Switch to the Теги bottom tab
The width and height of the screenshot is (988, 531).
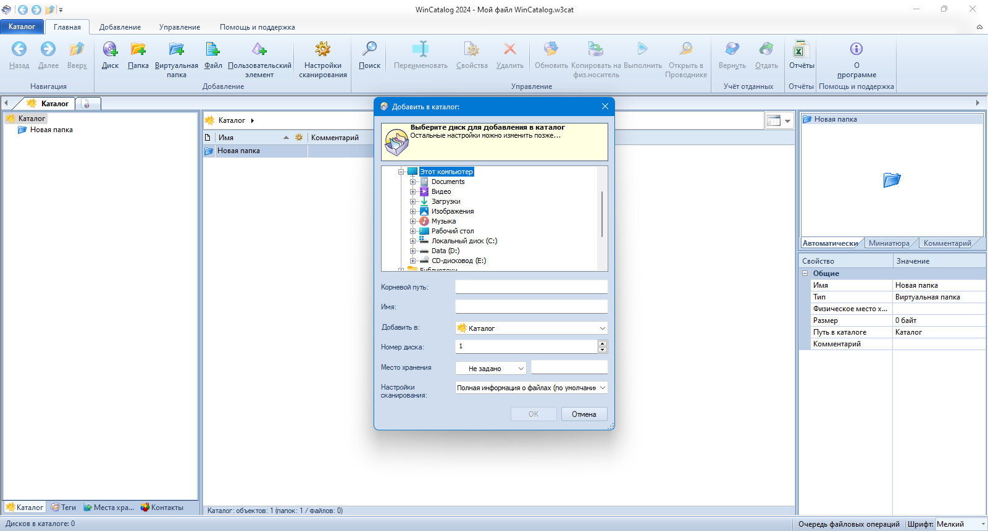coord(64,508)
